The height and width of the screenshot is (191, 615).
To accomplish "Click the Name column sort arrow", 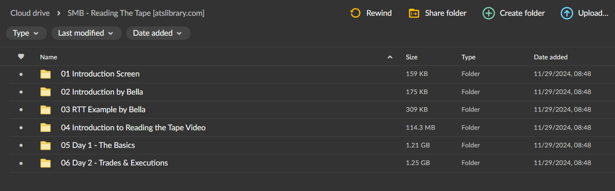I will 390,57.
